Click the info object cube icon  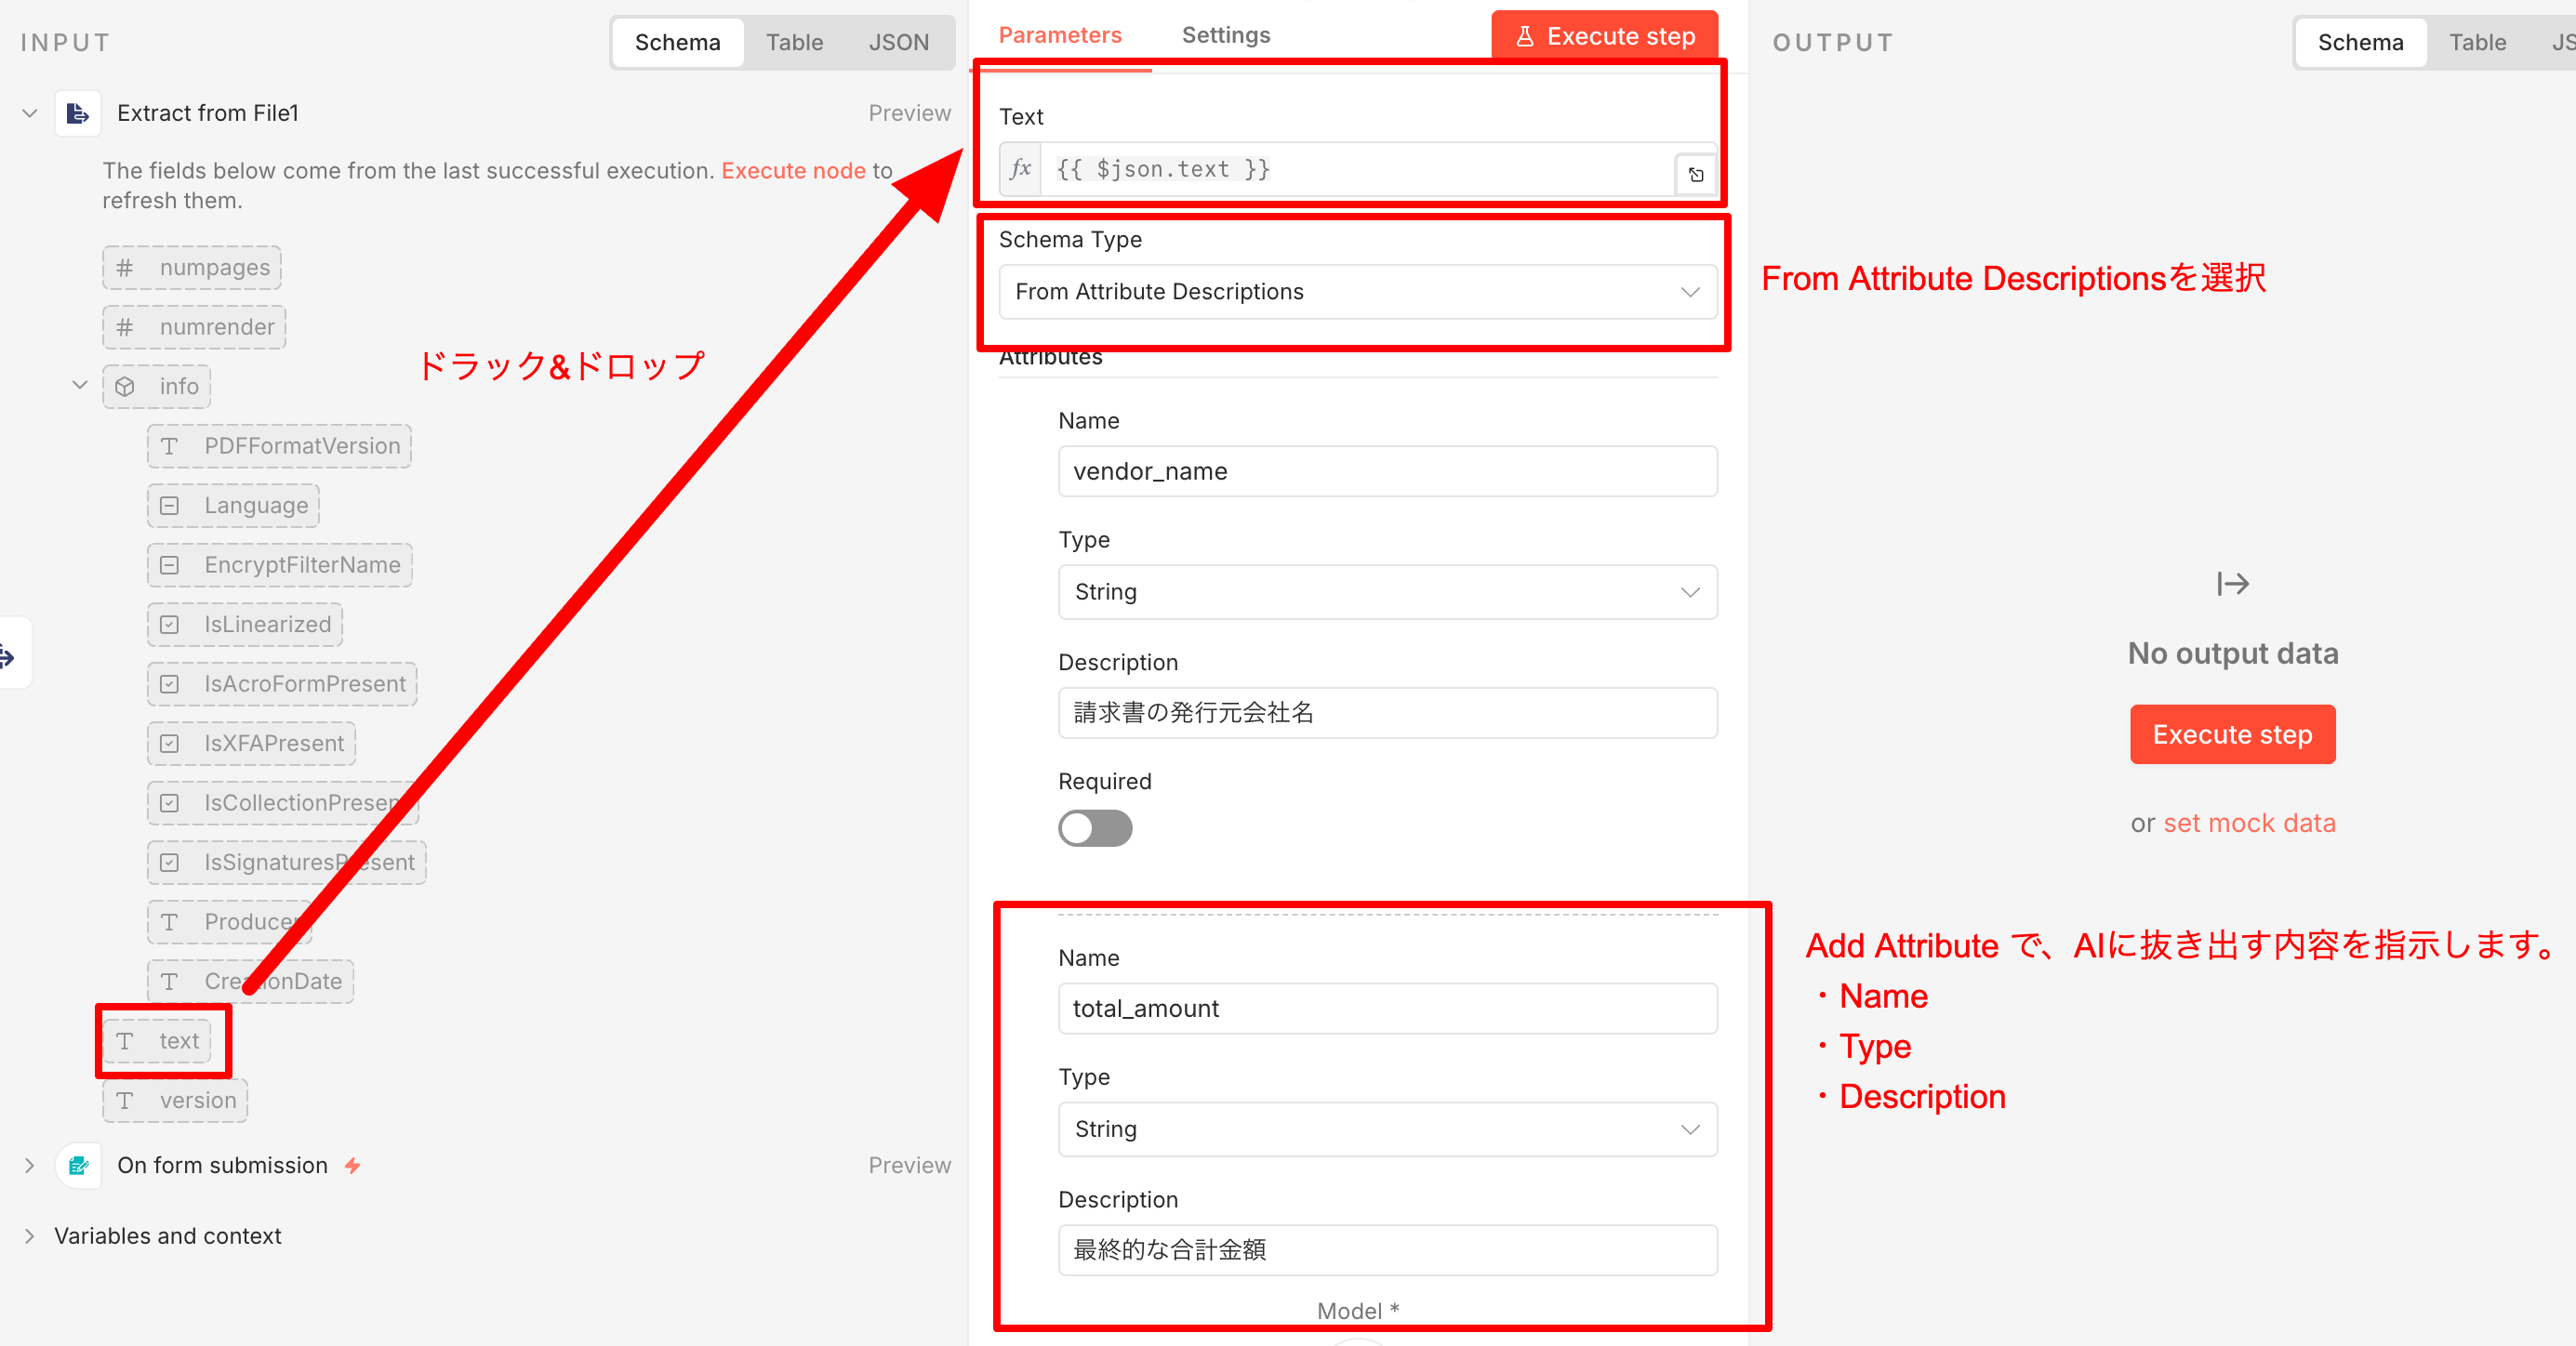125,387
